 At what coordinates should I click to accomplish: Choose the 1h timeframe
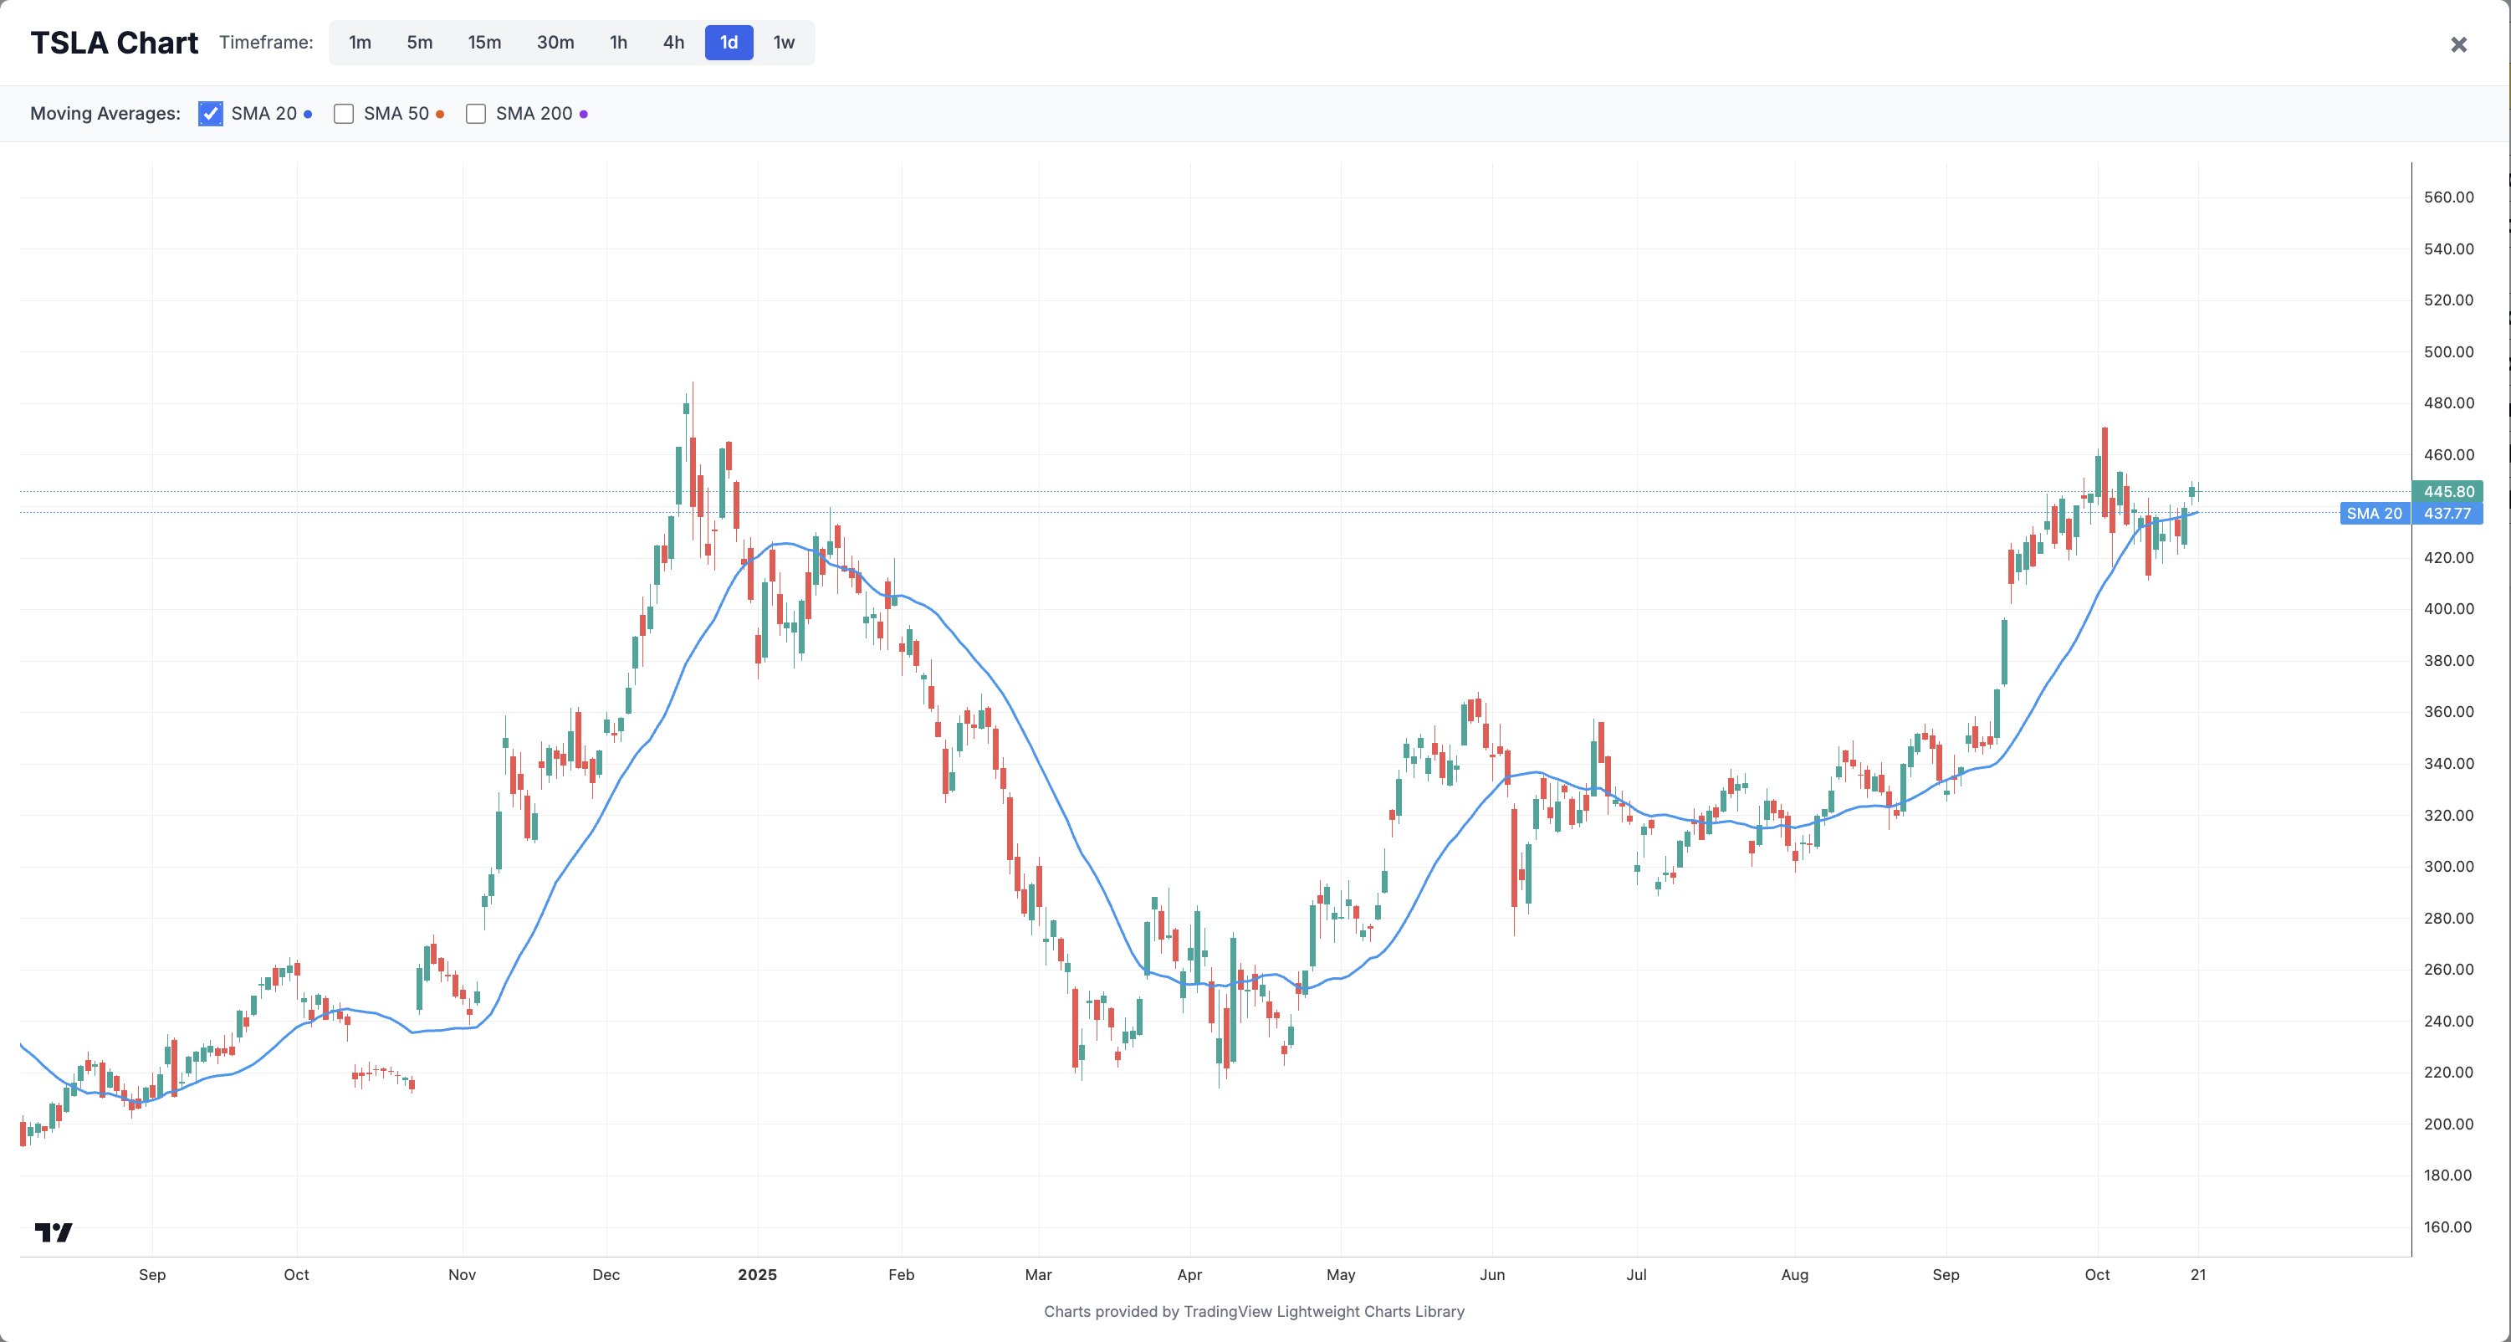click(618, 43)
